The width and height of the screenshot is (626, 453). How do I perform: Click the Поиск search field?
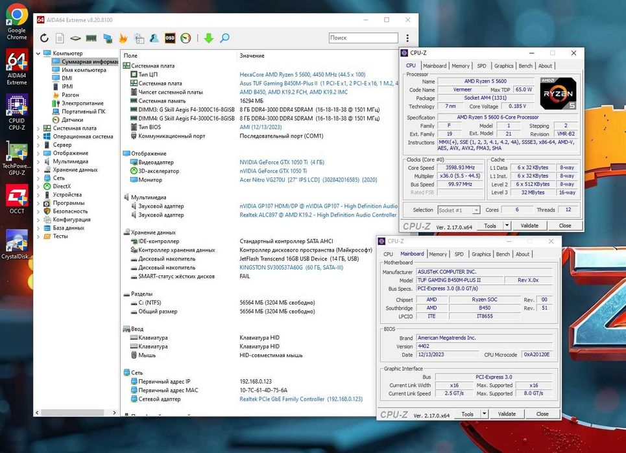[363, 38]
